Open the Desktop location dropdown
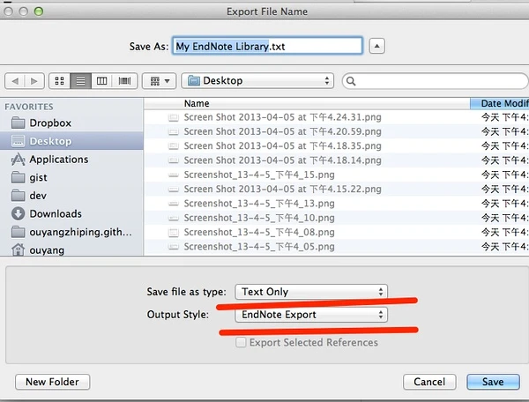529x402 pixels. click(257, 81)
